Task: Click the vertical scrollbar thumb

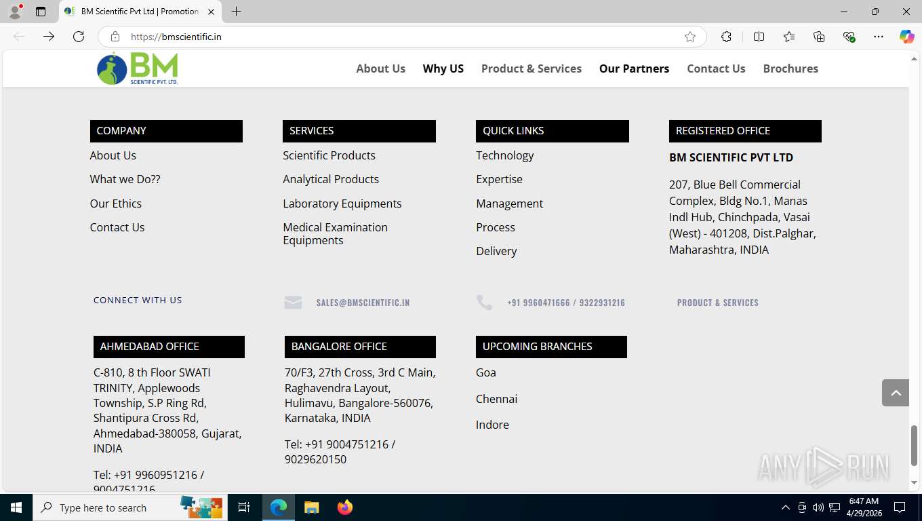Action: point(914,446)
